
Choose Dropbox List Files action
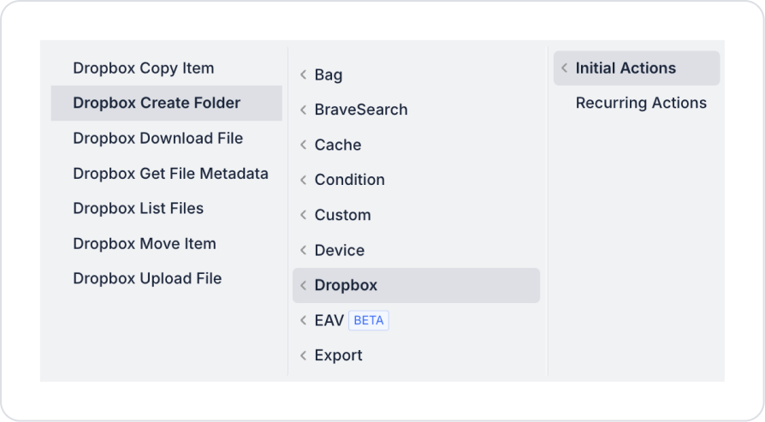[138, 208]
